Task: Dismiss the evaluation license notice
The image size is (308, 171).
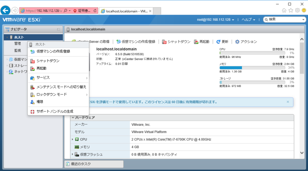Action: 288,102
